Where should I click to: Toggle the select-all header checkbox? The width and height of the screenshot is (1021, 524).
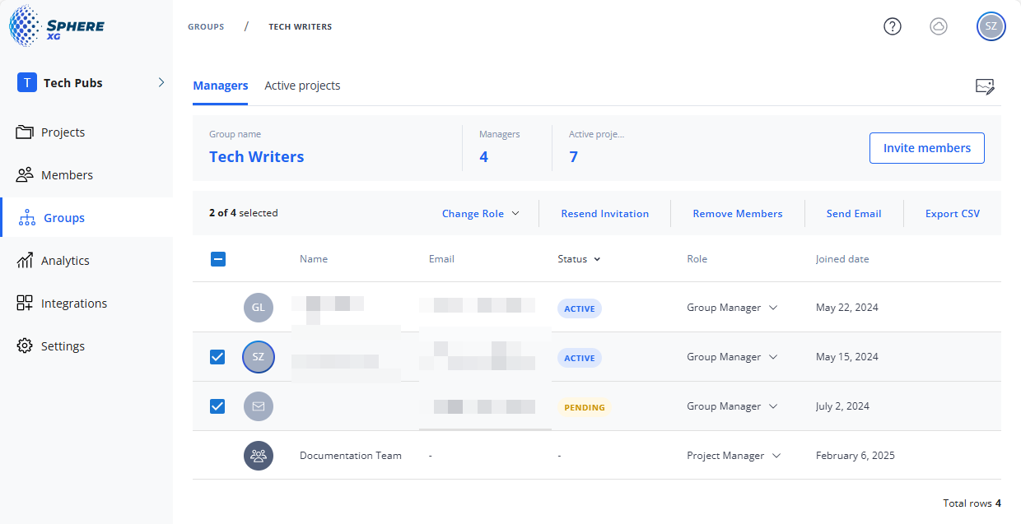tap(218, 259)
